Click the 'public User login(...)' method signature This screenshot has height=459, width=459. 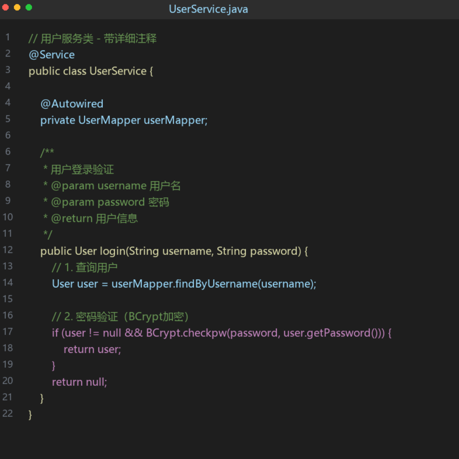coord(174,251)
